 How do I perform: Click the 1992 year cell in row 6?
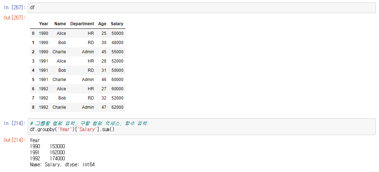43,88
